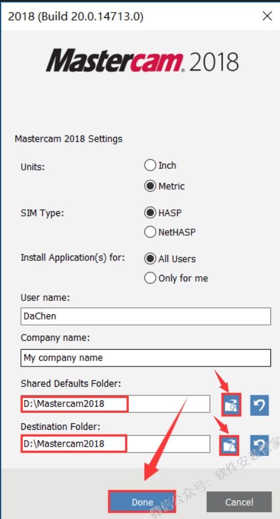This screenshot has width=280, height=519.
Task: Reset Destination Folder to default
Action: pyautogui.click(x=259, y=445)
